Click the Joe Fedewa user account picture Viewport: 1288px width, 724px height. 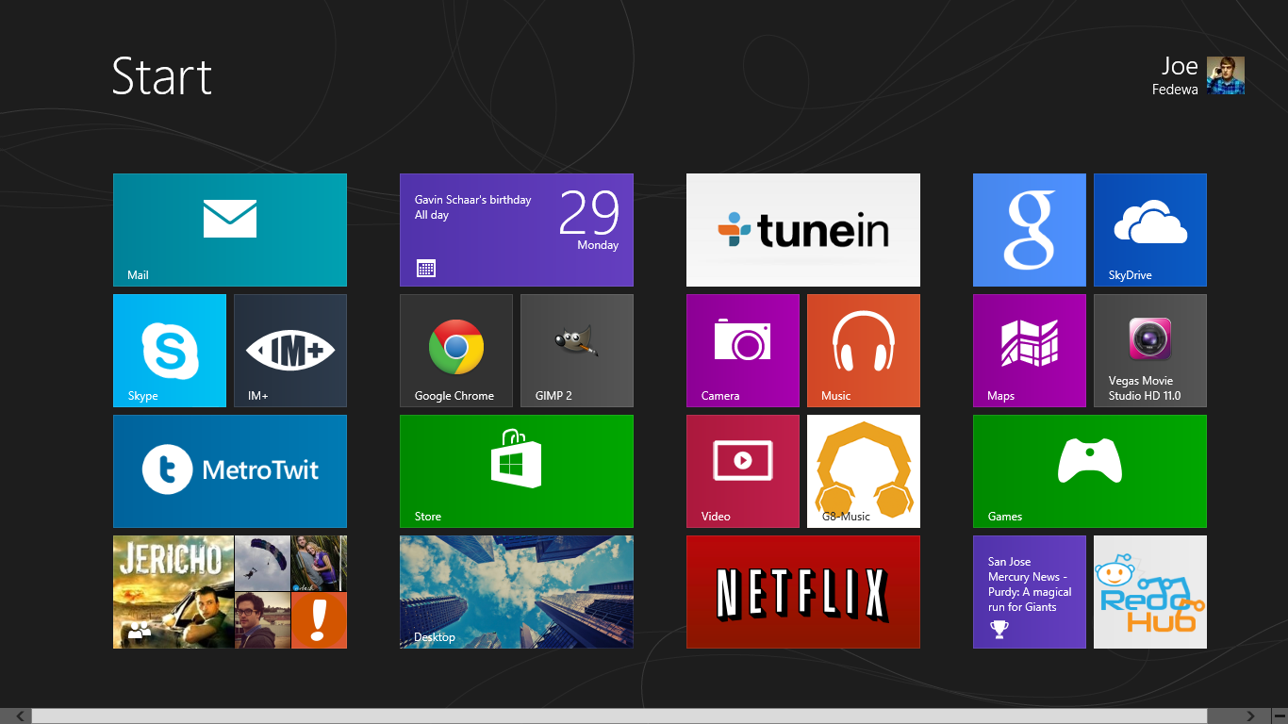tap(1226, 75)
